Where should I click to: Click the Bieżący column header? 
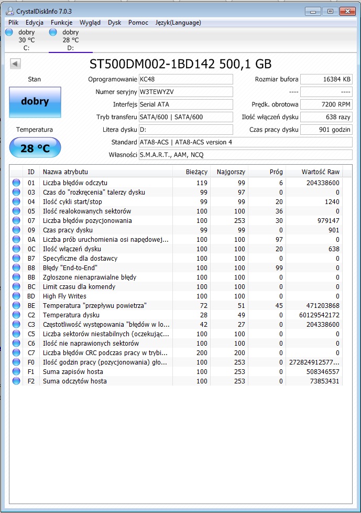[191, 172]
